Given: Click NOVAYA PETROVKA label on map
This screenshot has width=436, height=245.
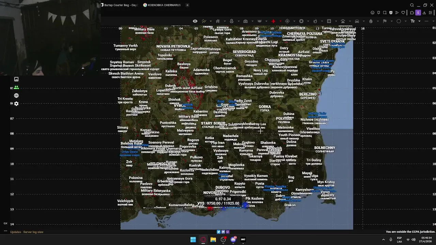Looking at the screenshot, I should coord(173,46).
